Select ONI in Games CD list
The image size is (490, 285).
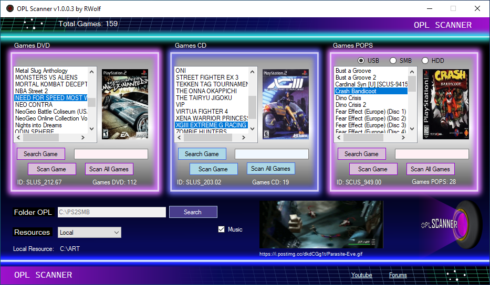pyautogui.click(x=212, y=71)
